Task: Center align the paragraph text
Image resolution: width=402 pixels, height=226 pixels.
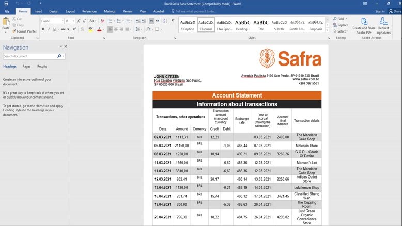Action: tap(117, 29)
